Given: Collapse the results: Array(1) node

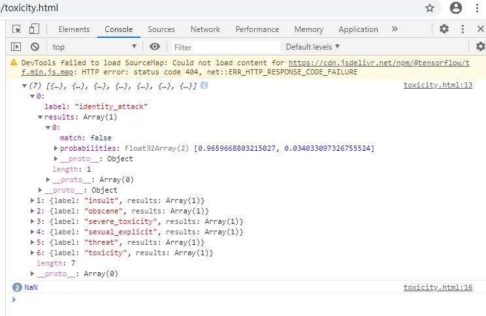Looking at the screenshot, I should coord(40,117).
